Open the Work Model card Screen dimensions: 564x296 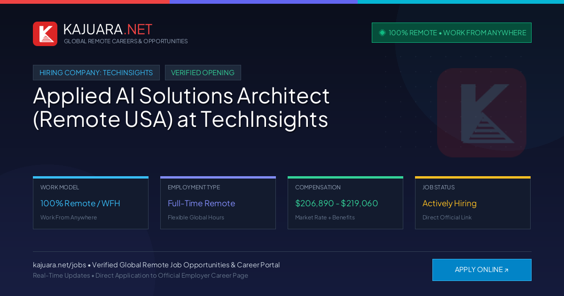pos(91,203)
